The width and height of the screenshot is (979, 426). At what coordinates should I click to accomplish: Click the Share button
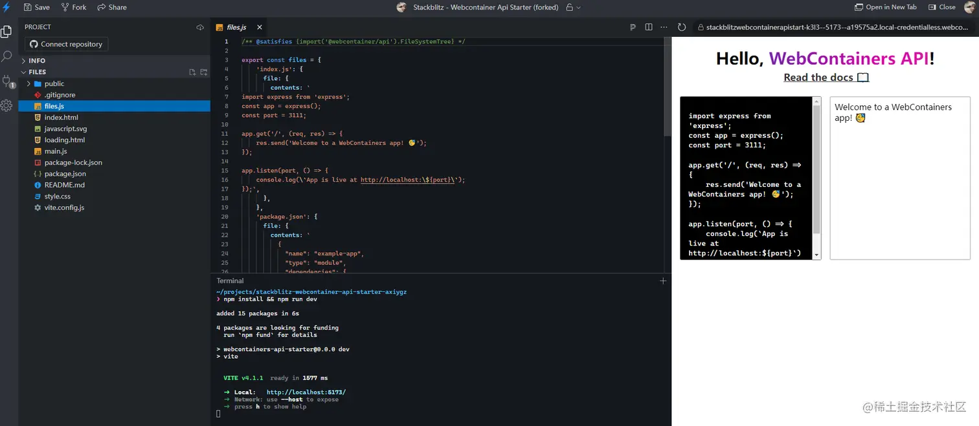pyautogui.click(x=112, y=7)
